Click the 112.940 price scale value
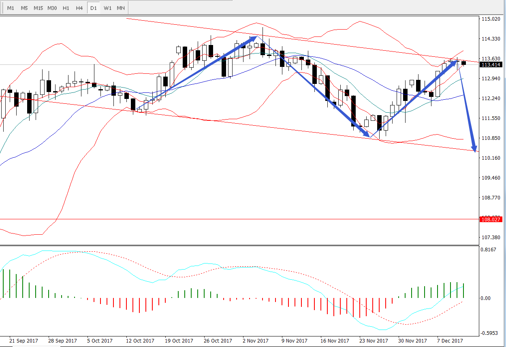This screenshot has width=506, height=347. (x=491, y=79)
